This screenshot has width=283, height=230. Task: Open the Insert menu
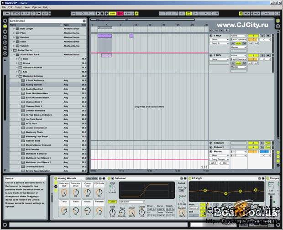(x=18, y=7)
